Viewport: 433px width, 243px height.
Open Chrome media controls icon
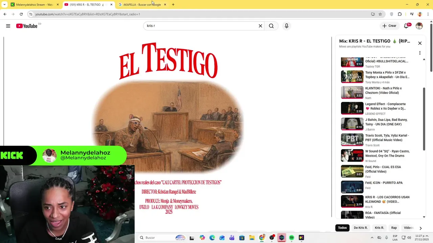coord(412,14)
